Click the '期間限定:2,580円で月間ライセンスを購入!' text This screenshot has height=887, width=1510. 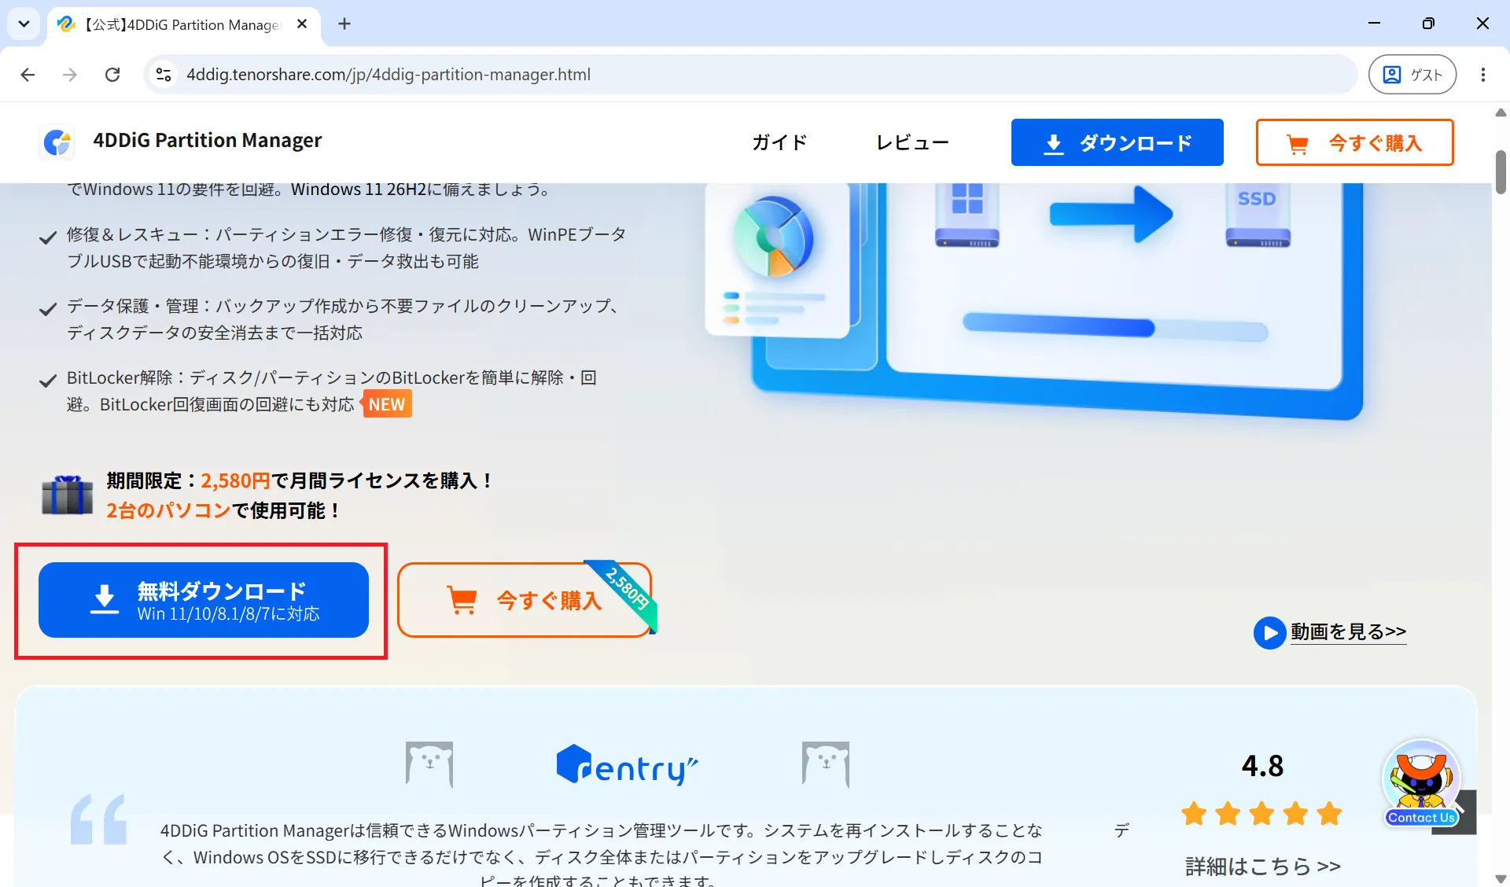click(299, 480)
